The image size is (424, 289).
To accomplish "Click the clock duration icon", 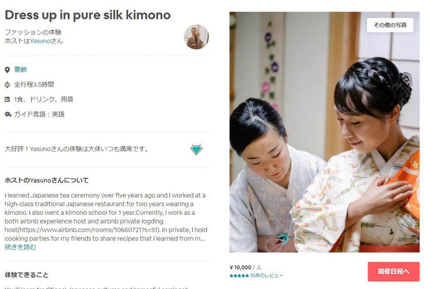I will click(x=7, y=84).
